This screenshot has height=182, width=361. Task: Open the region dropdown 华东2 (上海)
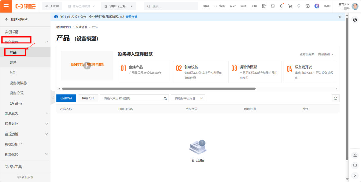click(118, 6)
